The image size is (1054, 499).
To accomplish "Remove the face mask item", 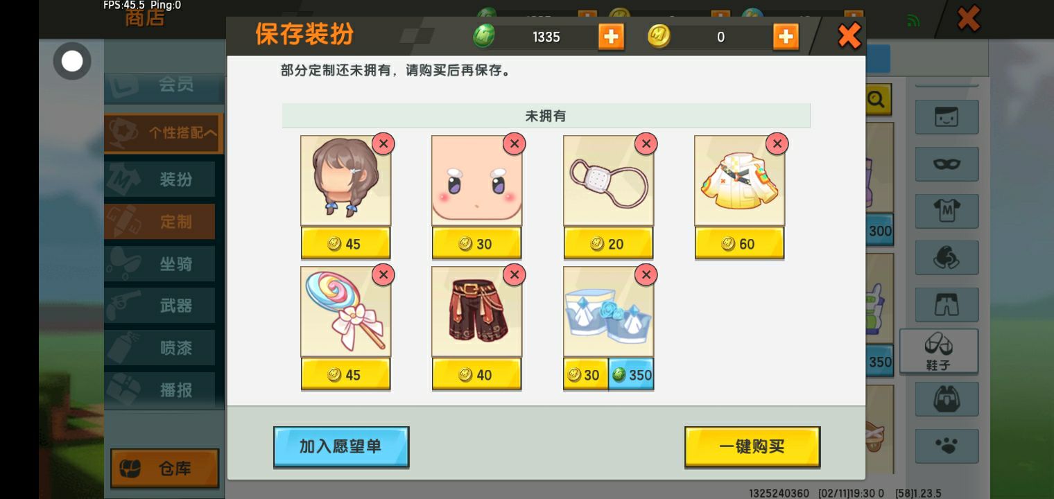I will tap(646, 143).
